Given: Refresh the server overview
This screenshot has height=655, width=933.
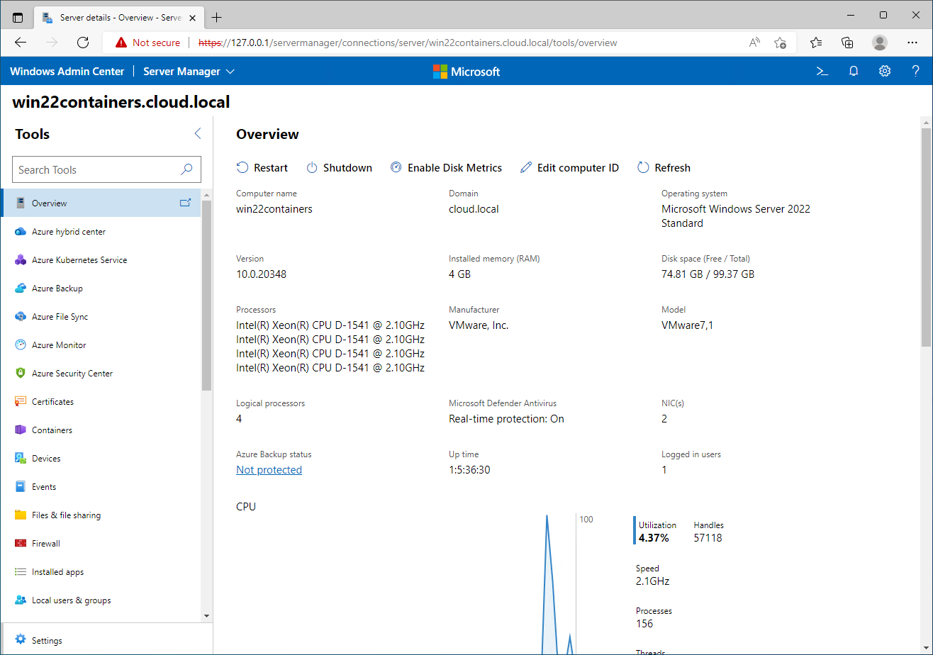Looking at the screenshot, I should click(664, 168).
